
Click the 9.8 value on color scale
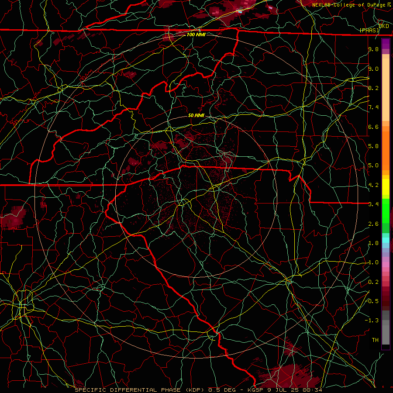coord(373,49)
